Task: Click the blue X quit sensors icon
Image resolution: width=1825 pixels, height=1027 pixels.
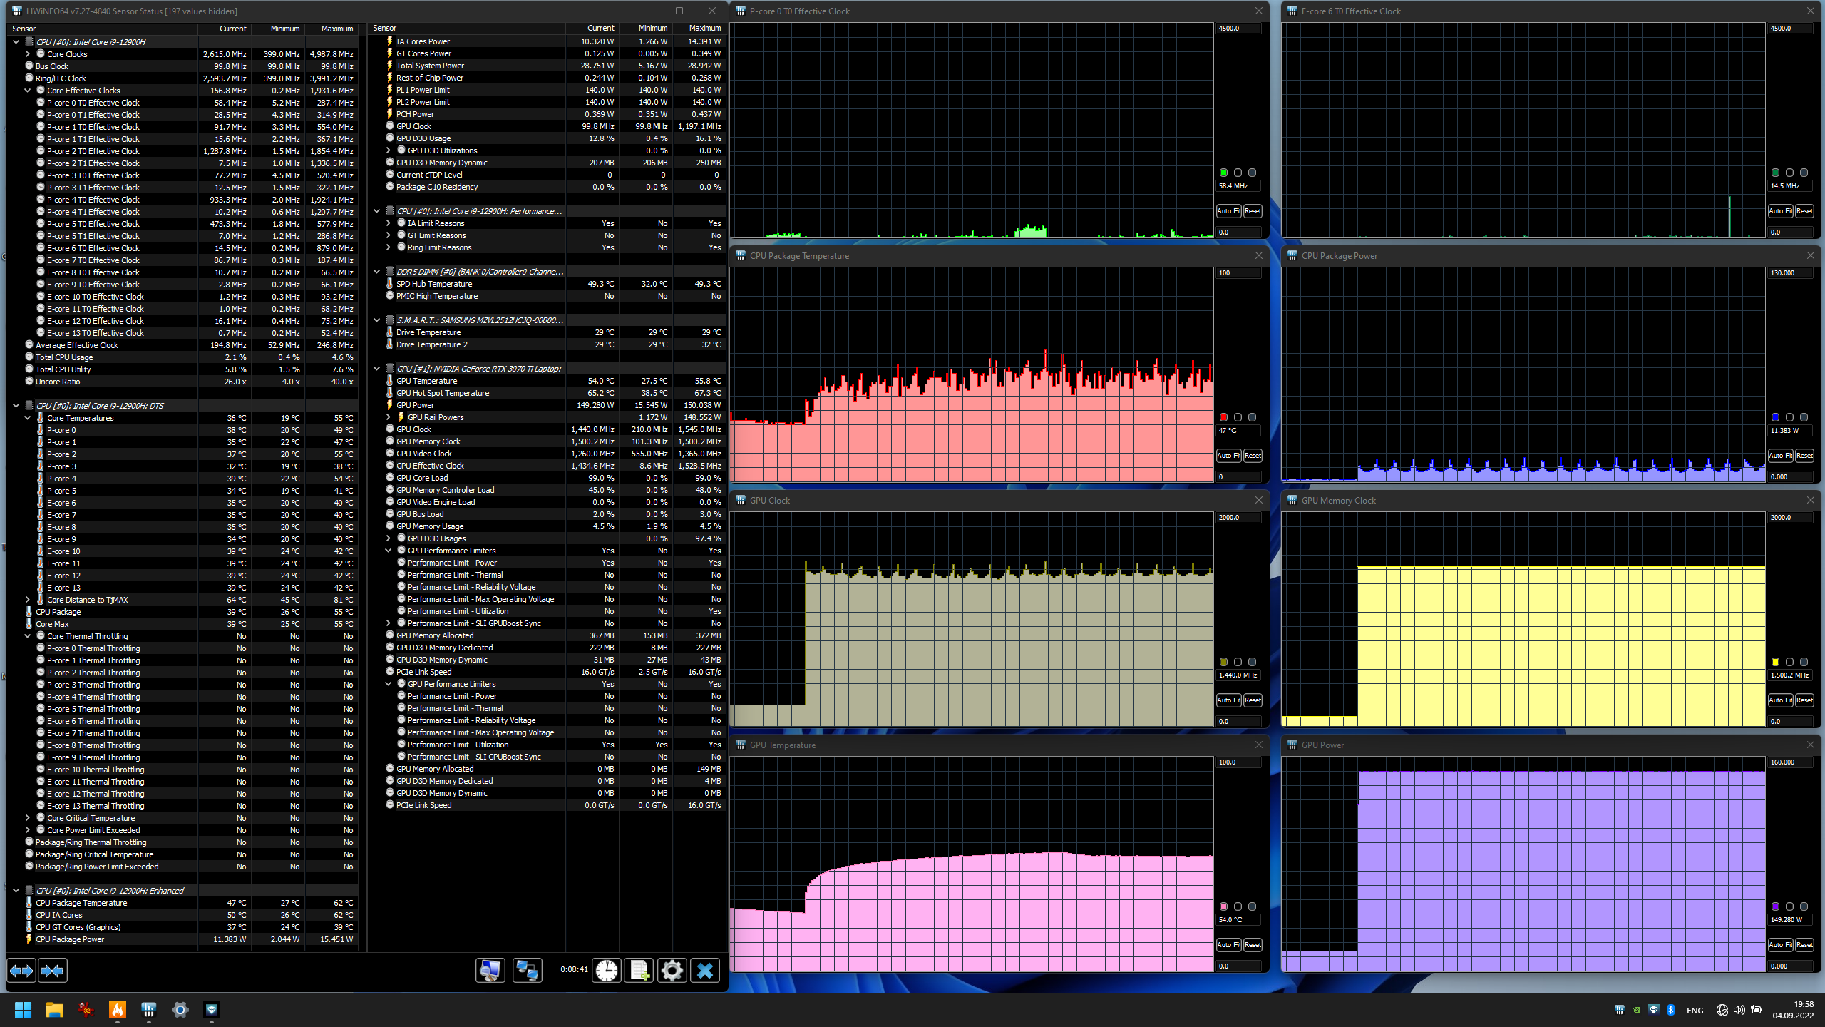Action: [705, 971]
